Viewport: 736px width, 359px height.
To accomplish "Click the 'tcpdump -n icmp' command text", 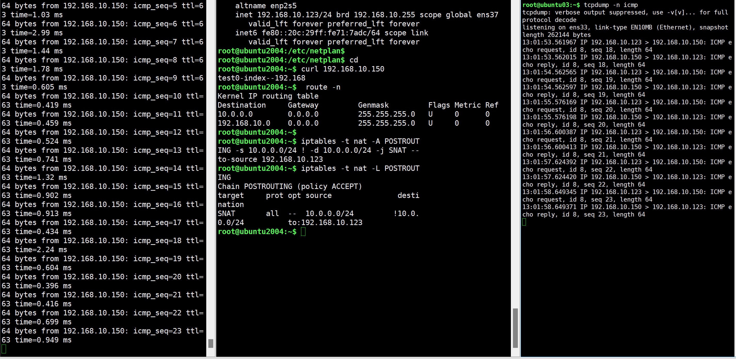I will pos(611,5).
